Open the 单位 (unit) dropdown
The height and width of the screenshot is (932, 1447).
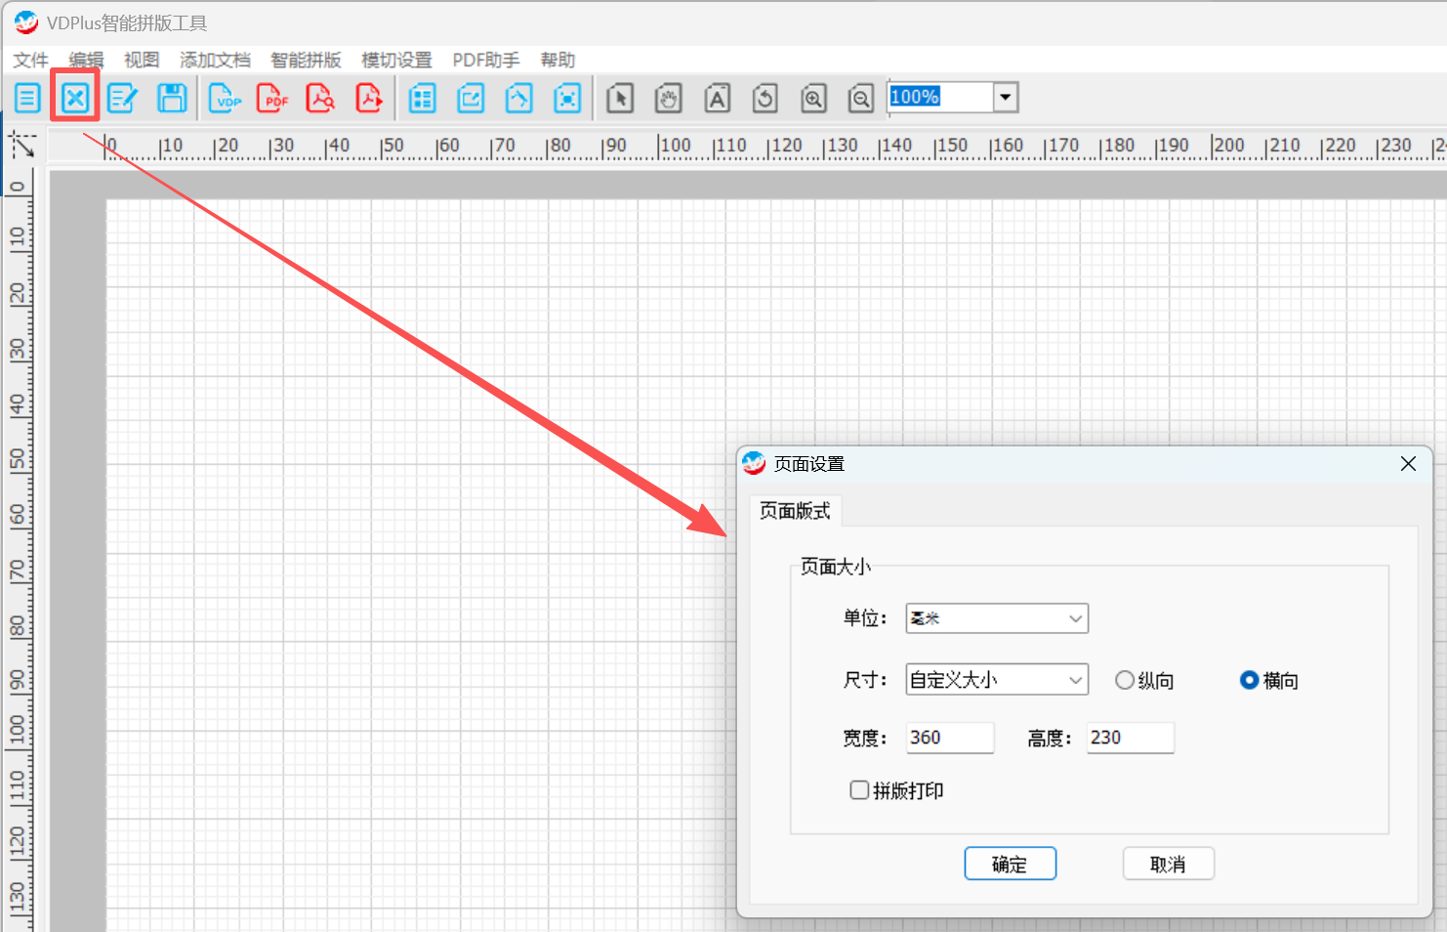[996, 618]
